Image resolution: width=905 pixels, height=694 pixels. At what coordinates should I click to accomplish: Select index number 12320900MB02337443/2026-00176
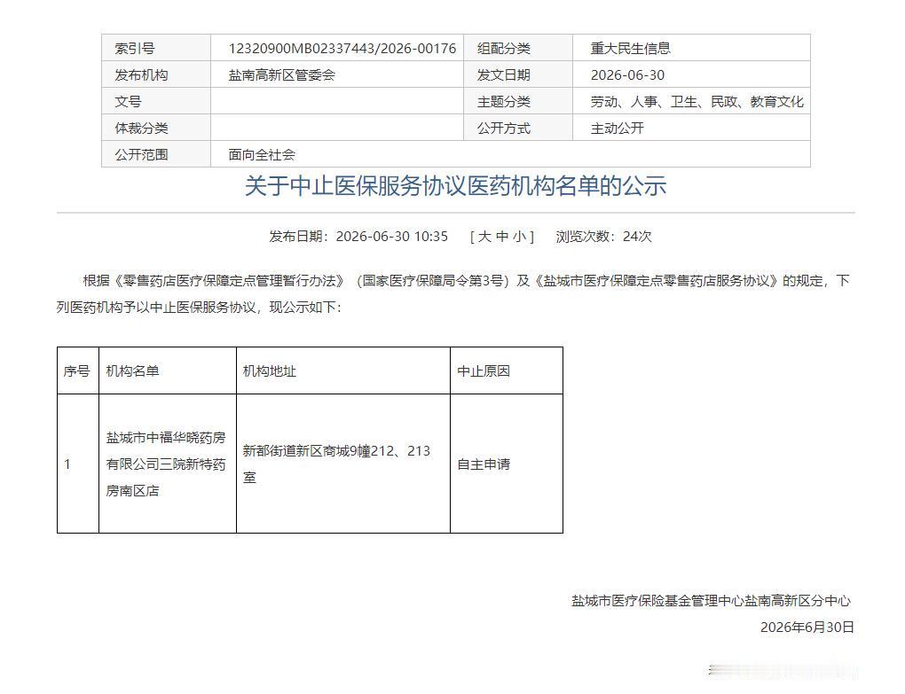coord(342,49)
